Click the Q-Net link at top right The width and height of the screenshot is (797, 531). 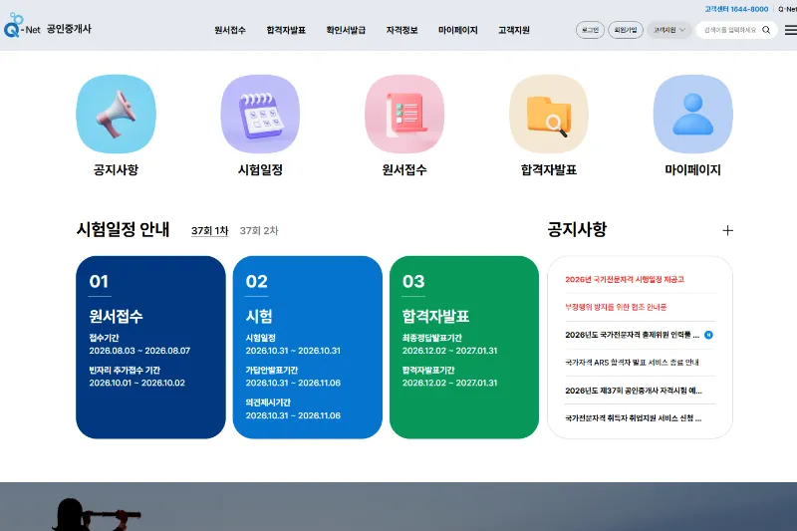coord(787,9)
